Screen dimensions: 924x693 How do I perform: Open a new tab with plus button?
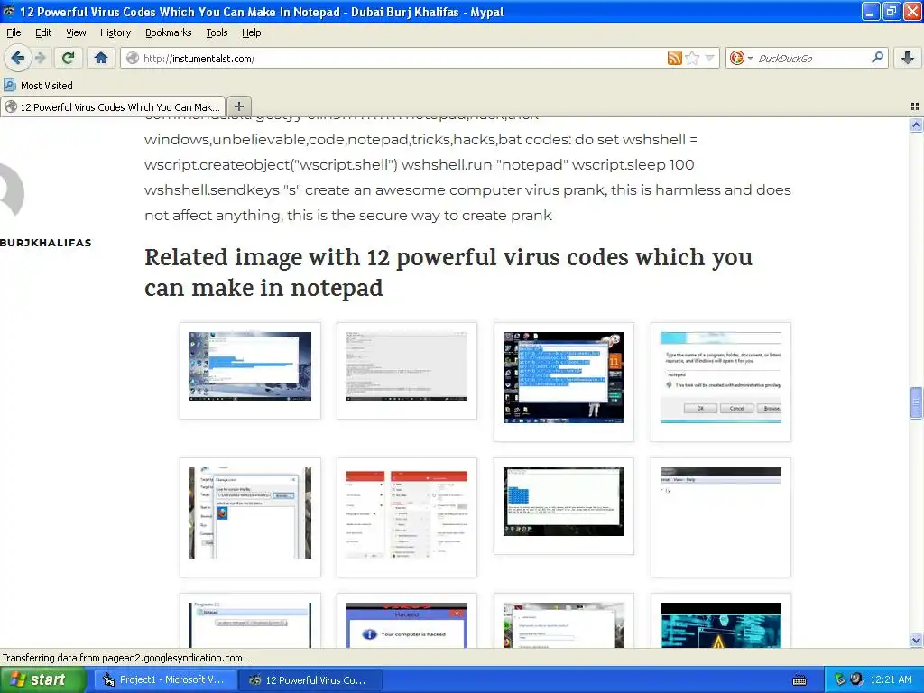(x=238, y=106)
